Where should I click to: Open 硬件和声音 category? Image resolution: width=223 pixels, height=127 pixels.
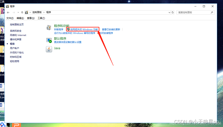pos(16,39)
